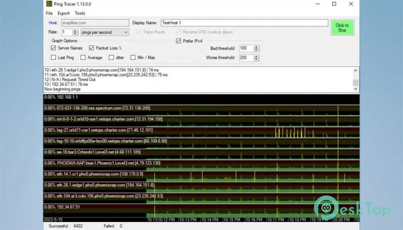Click the lag-27.orld71-car1 graph row
Image resolution: width=403 pixels, height=230 pixels.
click(201, 132)
